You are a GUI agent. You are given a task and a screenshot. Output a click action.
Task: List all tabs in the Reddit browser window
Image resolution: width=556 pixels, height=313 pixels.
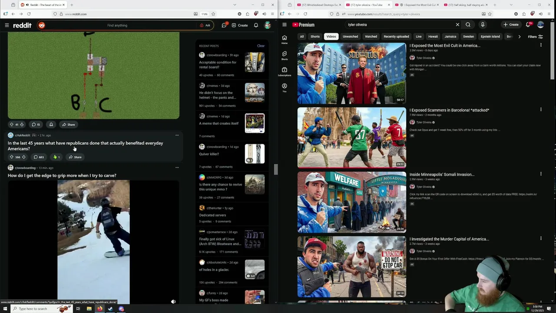coord(235,5)
